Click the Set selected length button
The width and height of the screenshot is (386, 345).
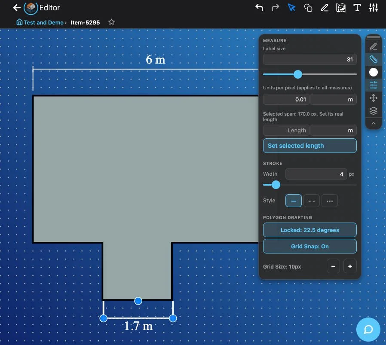(309, 146)
